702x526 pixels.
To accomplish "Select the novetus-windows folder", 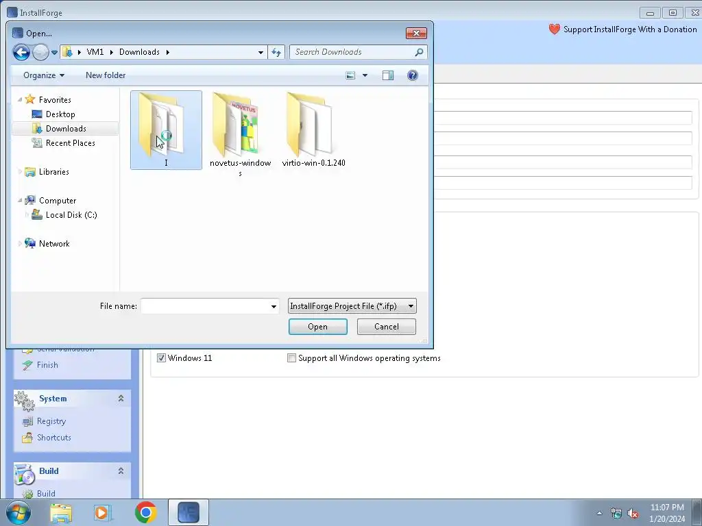I will tap(241, 134).
